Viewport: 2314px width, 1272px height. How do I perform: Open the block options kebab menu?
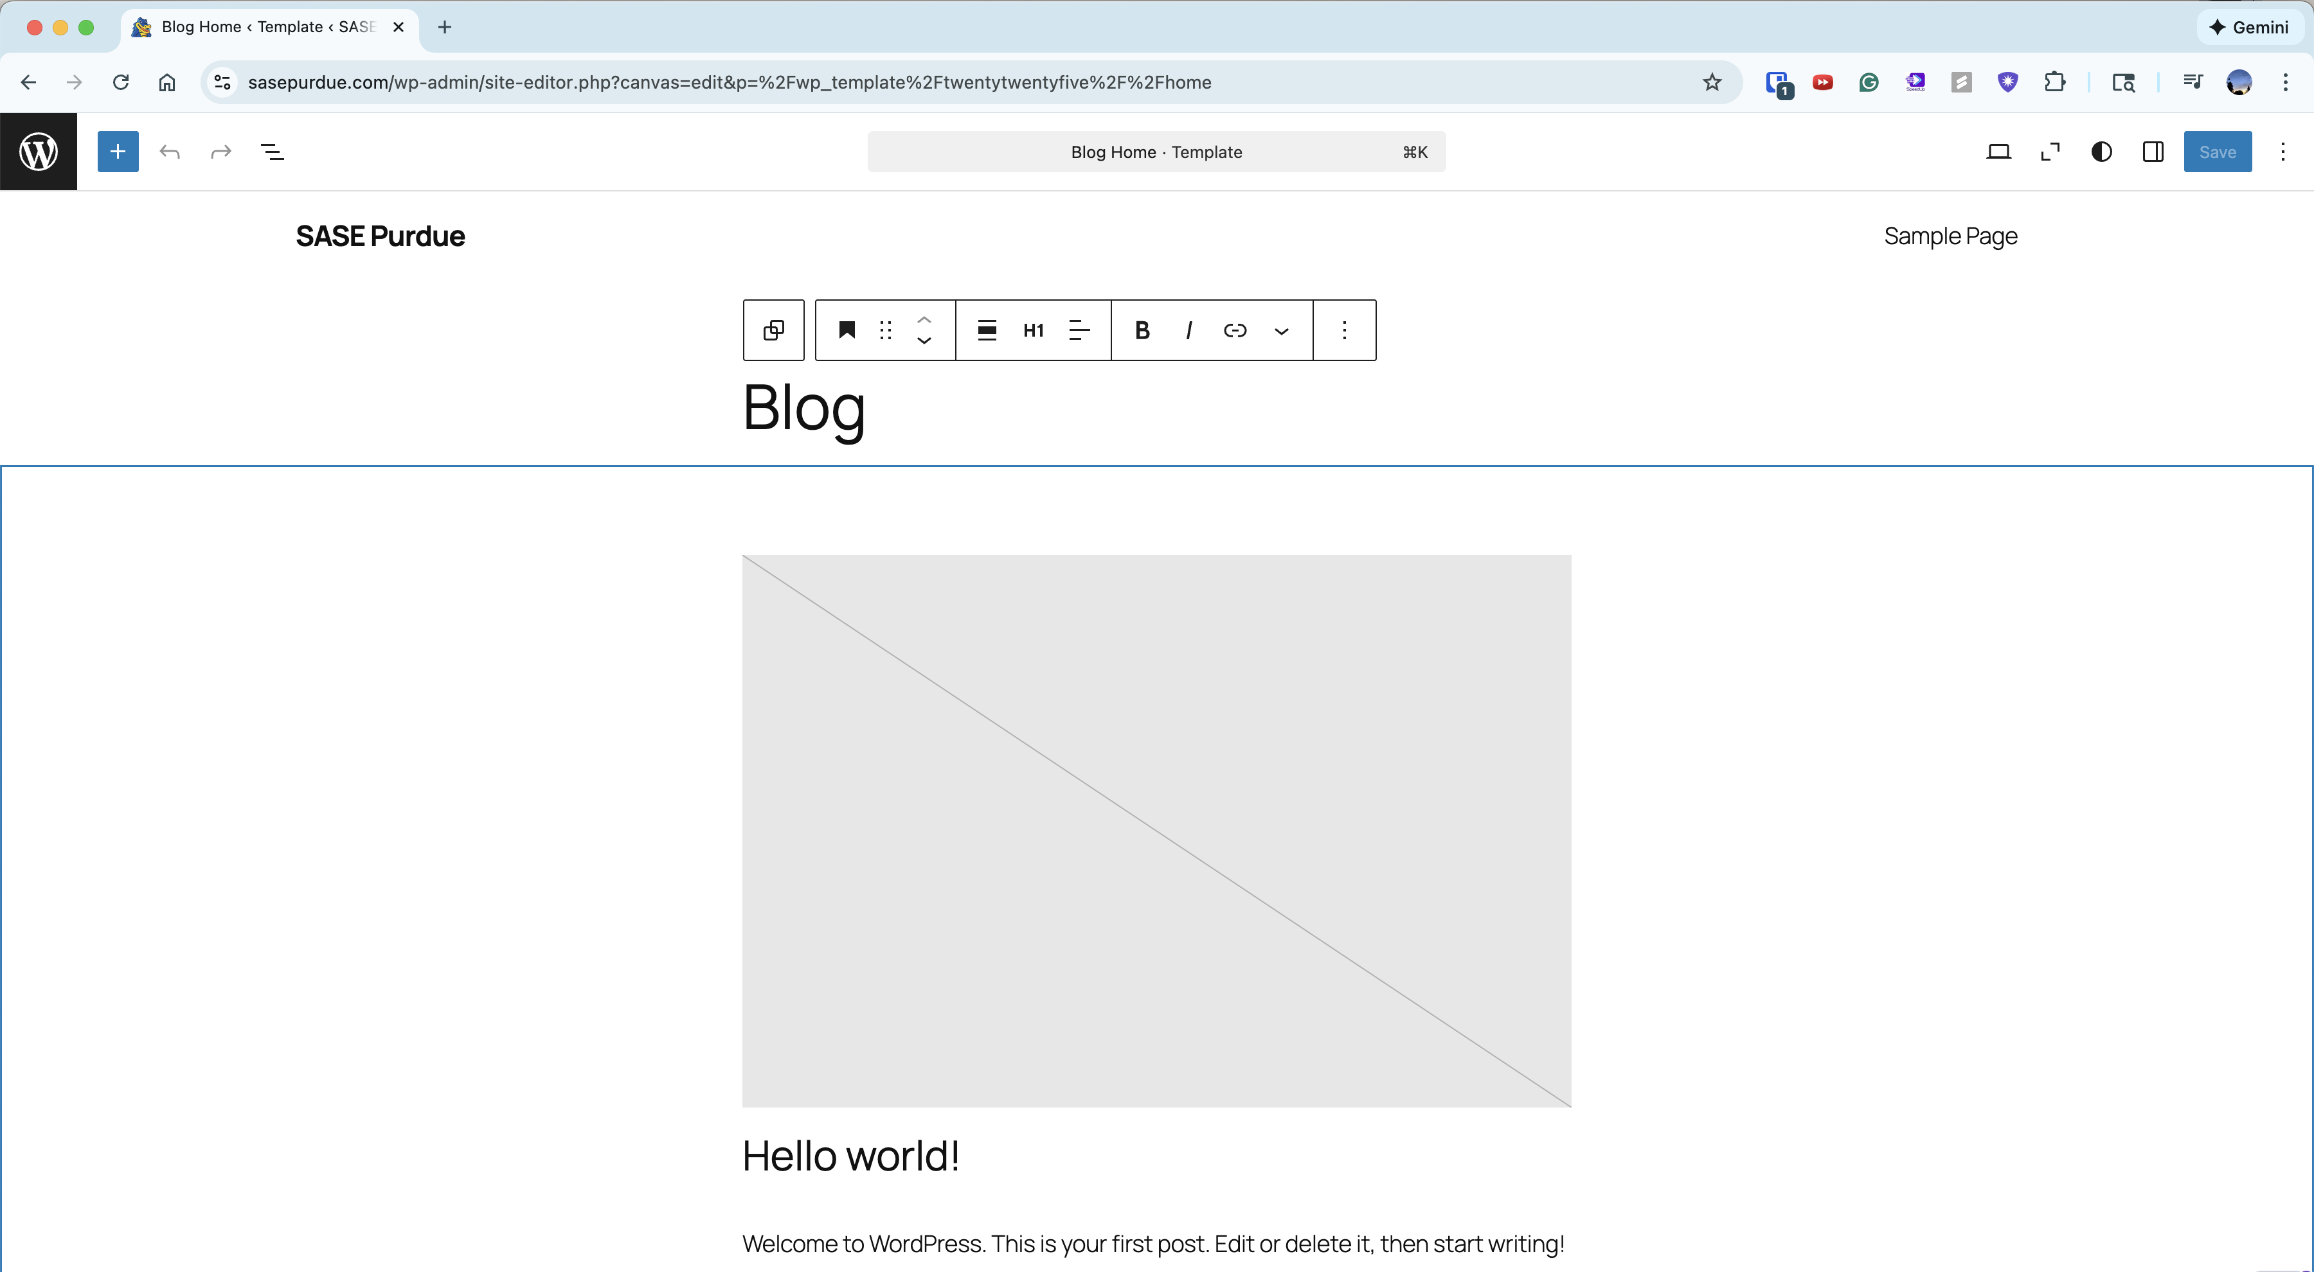1344,330
